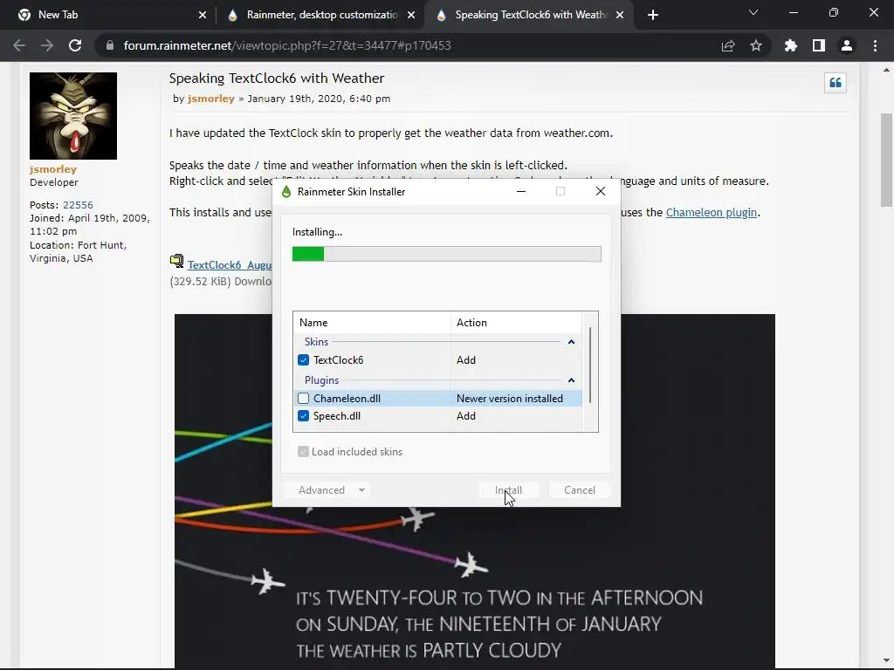Click the browser forward arrow
This screenshot has width=894, height=670.
point(47,45)
